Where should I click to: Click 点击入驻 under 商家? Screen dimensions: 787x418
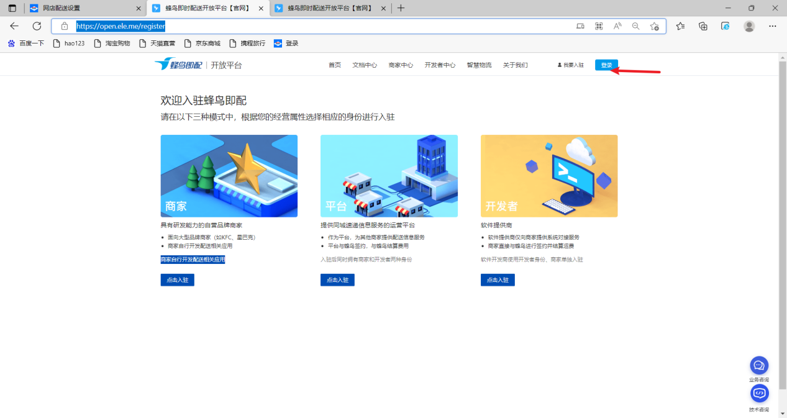click(x=178, y=280)
